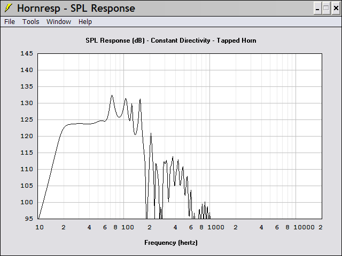Viewport: 342px width, 256px height.
Task: Maximize the Hornresp window
Action: point(327,9)
